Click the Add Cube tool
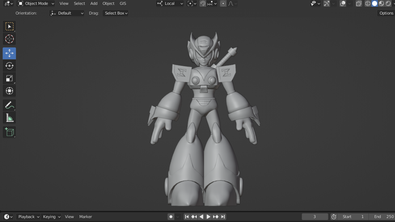 click(9, 132)
